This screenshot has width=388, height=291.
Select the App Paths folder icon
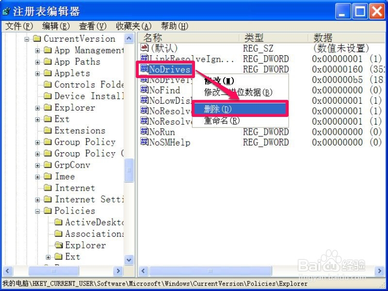[x=48, y=62]
